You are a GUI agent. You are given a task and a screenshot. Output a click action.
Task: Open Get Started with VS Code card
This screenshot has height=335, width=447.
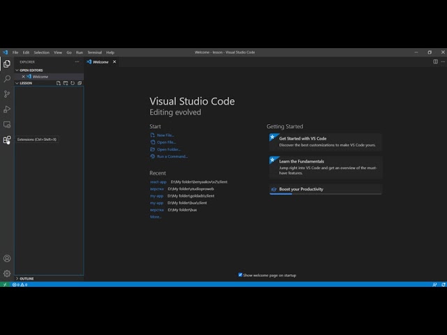pyautogui.click(x=325, y=142)
